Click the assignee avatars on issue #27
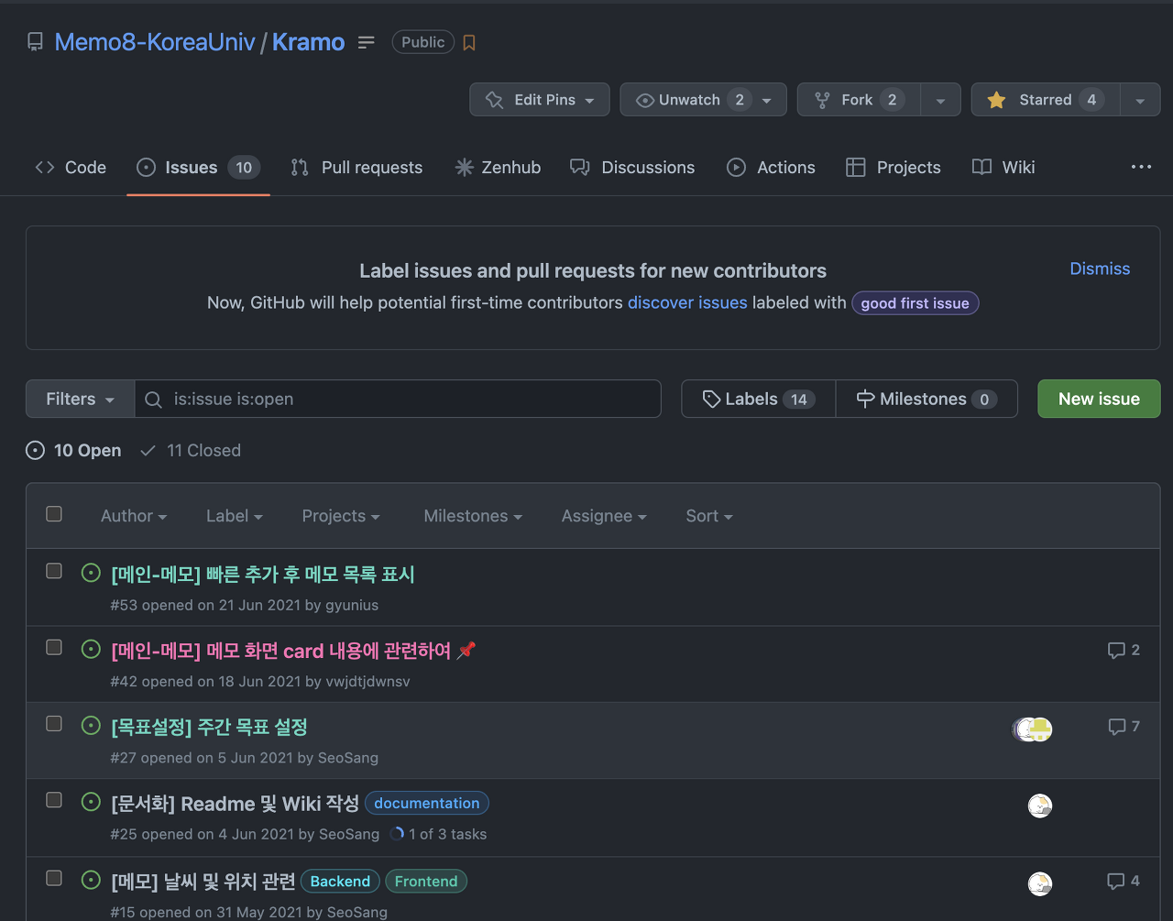The width and height of the screenshot is (1173, 921). [x=1033, y=729]
